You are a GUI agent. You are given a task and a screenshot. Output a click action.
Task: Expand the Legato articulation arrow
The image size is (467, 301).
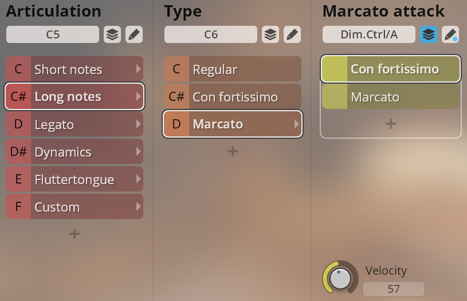pos(138,124)
